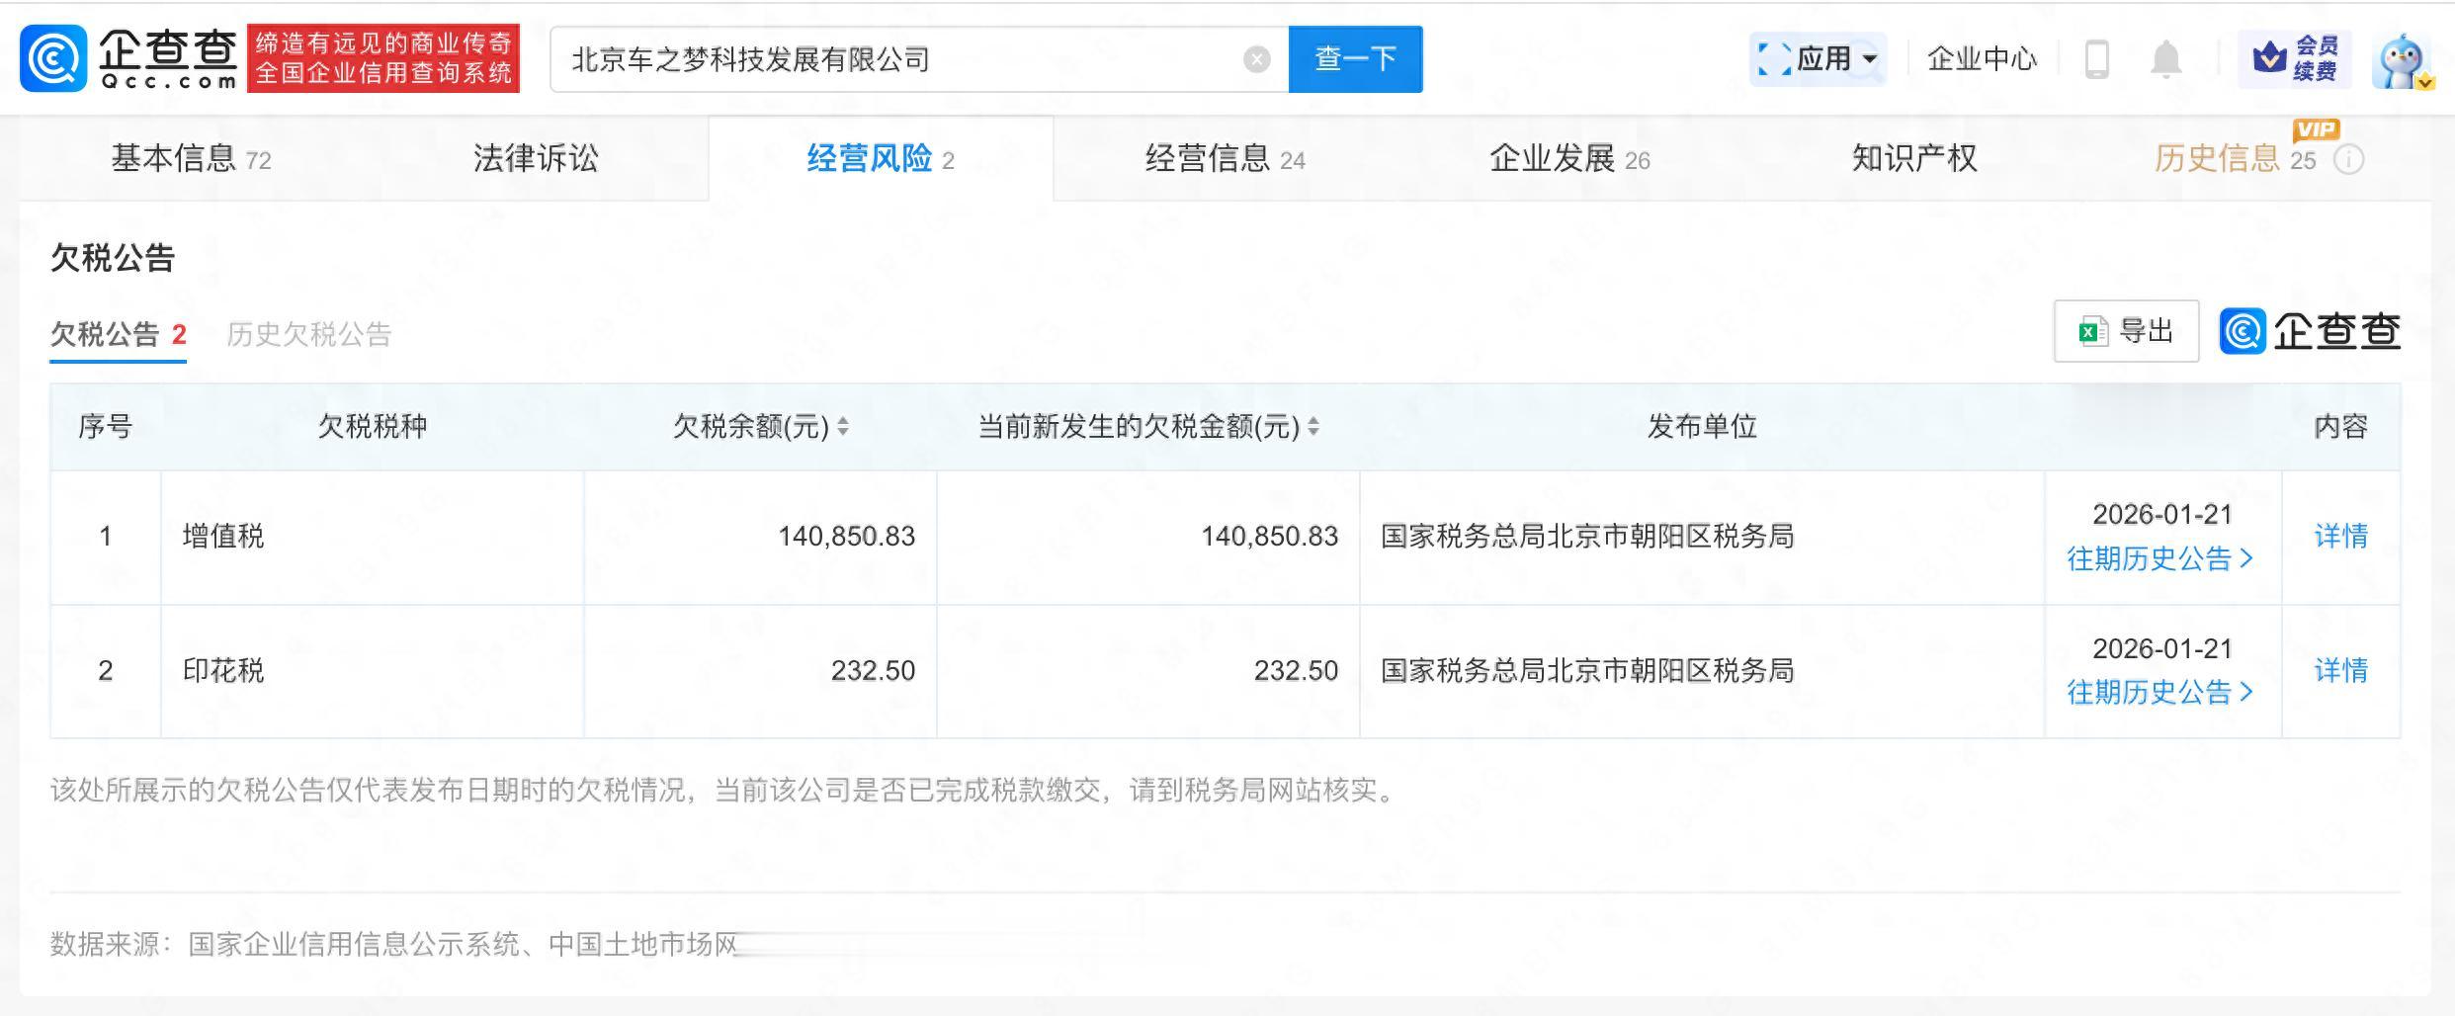The width and height of the screenshot is (2455, 1016).
Task: Click the 序号 column header
Action: tap(106, 427)
